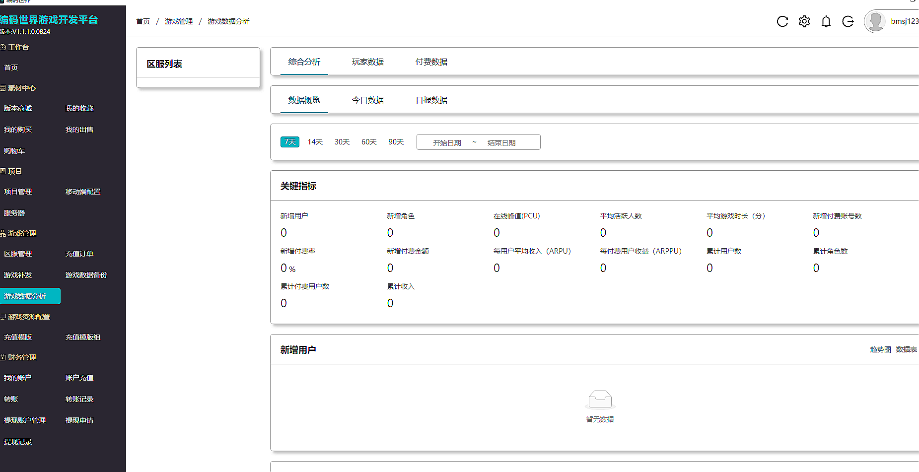Select the 14天 time range
This screenshot has height=472, width=919.
[x=315, y=142]
